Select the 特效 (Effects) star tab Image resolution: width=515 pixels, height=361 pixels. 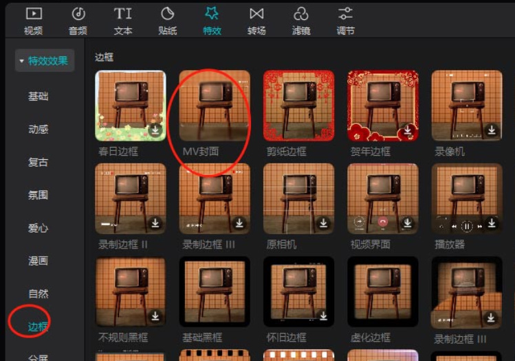[212, 21]
